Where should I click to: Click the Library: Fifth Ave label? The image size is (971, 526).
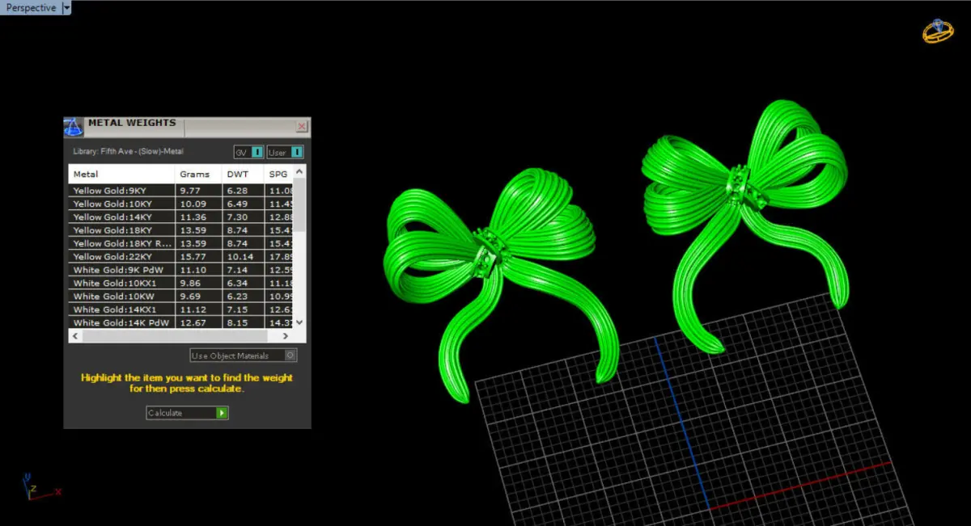(x=129, y=151)
